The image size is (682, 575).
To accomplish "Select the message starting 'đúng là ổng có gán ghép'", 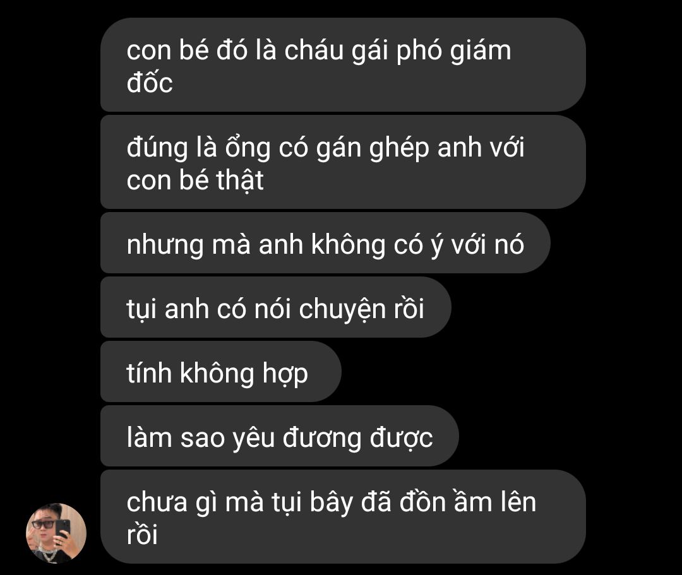I will [x=343, y=162].
